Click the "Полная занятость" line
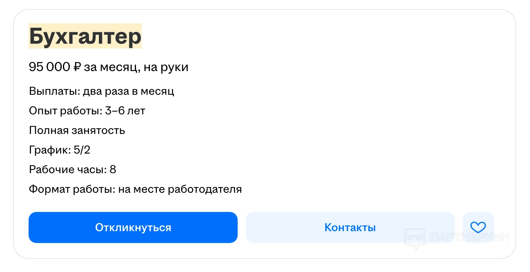Image resolution: width=530 pixels, height=272 pixels. click(x=77, y=130)
